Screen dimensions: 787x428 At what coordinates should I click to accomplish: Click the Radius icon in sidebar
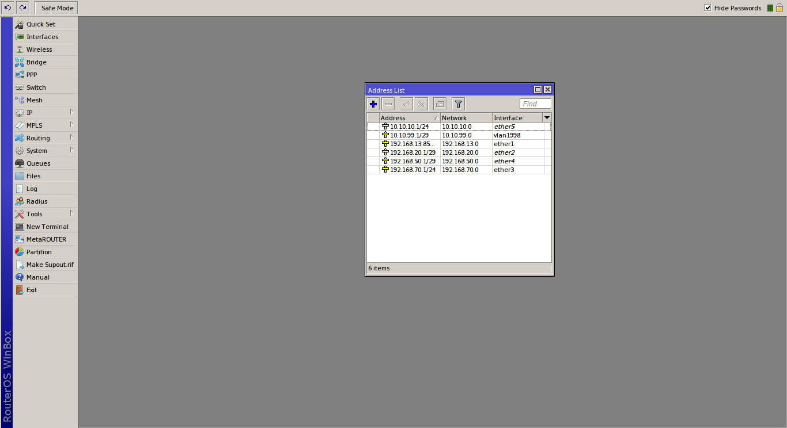click(x=20, y=201)
